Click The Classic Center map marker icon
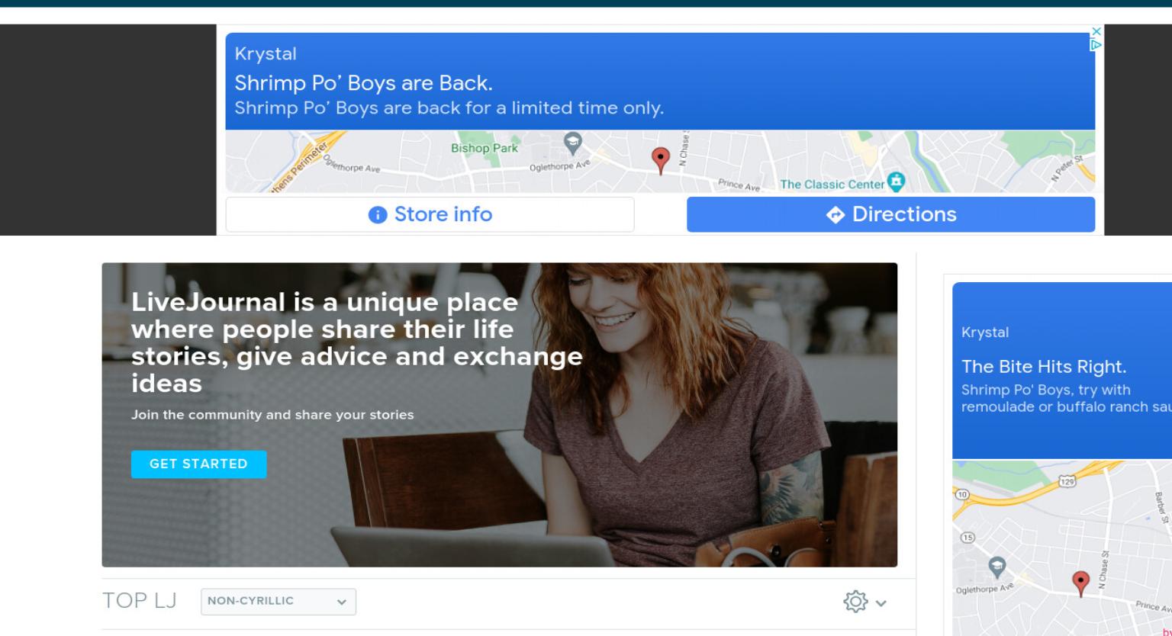This screenshot has width=1172, height=636. point(896,182)
